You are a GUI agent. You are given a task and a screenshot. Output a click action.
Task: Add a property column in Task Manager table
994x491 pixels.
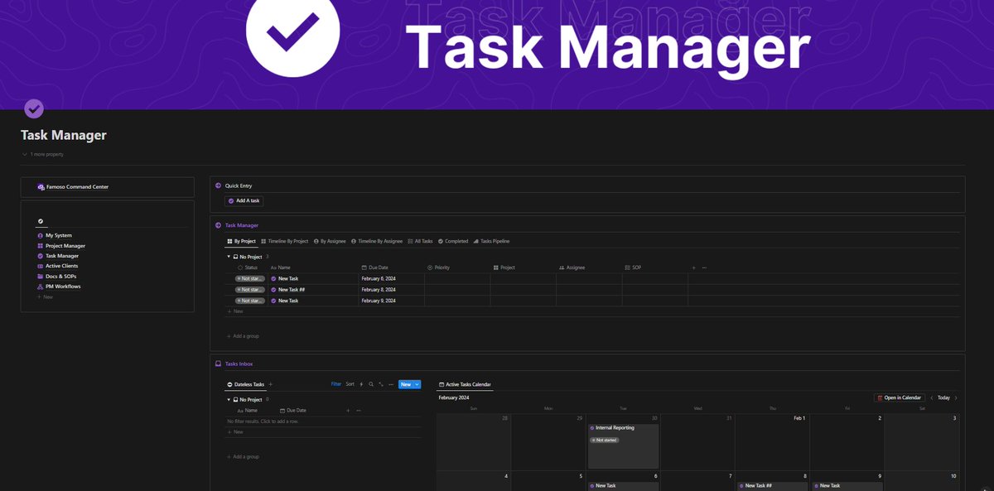point(694,267)
